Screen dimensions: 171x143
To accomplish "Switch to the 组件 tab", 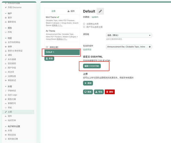I will (x=71, y=11).
